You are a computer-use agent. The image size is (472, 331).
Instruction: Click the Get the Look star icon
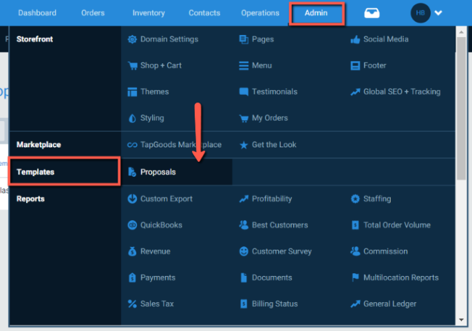tap(244, 145)
